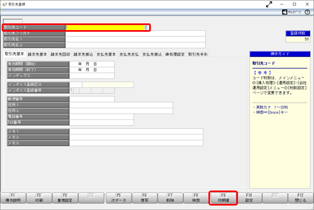Image resolution: width=314 pixels, height=210 pixels.
Task: Open the help question mark icon
Action: point(307,12)
